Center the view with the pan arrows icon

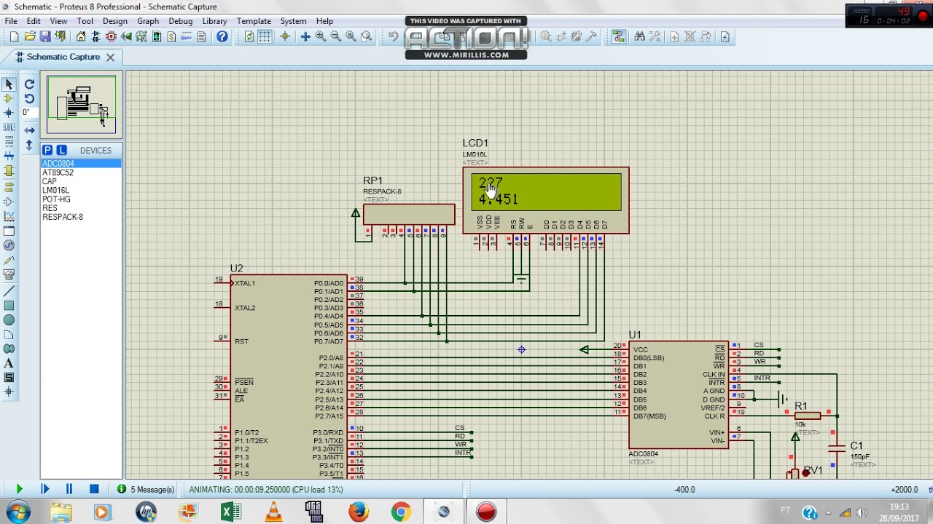(305, 36)
